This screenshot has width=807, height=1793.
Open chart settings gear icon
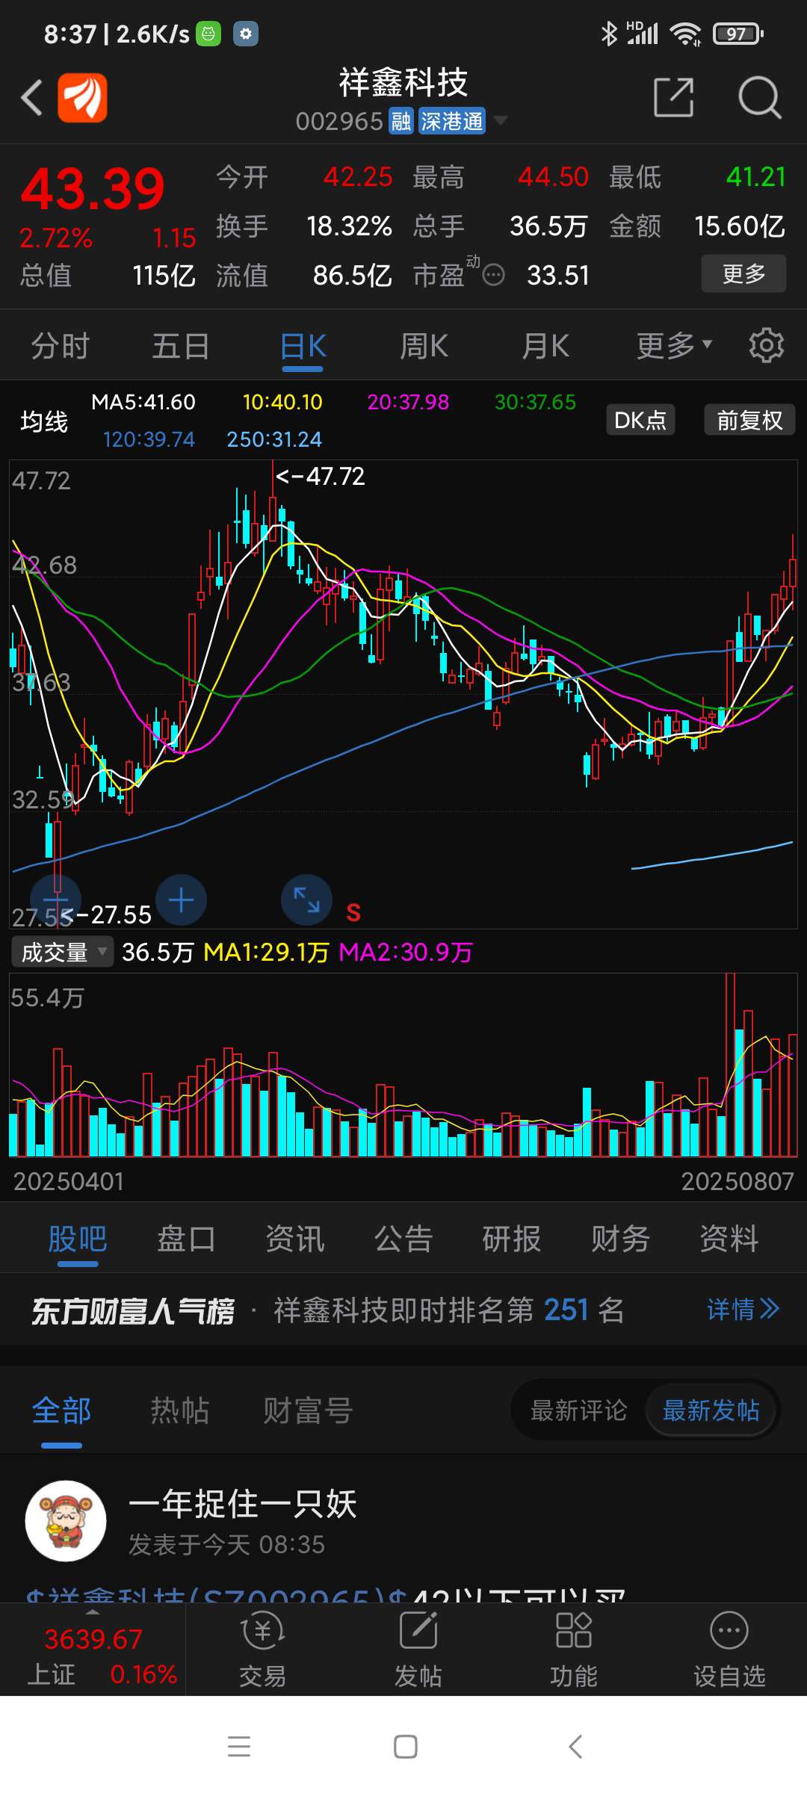click(x=766, y=345)
